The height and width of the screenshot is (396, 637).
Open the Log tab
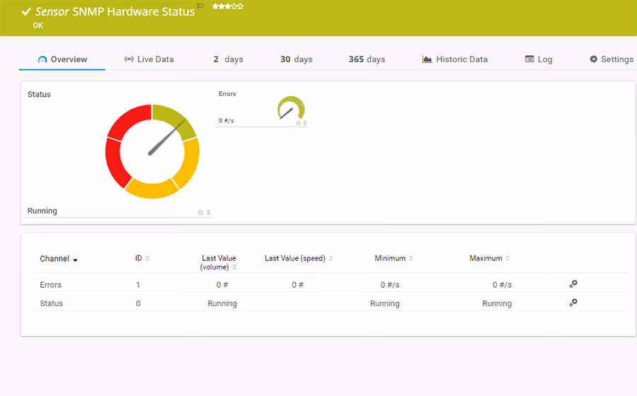tap(539, 59)
